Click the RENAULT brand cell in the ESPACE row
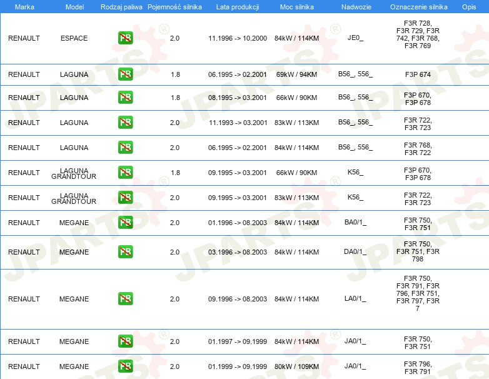 click(x=24, y=38)
